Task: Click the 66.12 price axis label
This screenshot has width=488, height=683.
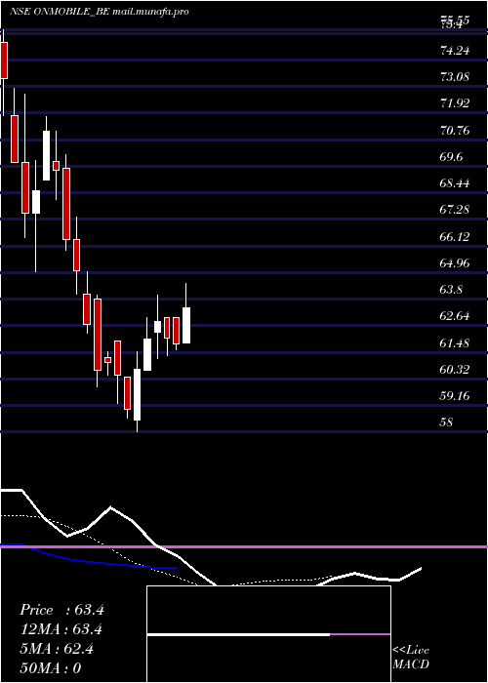Action: pos(455,236)
